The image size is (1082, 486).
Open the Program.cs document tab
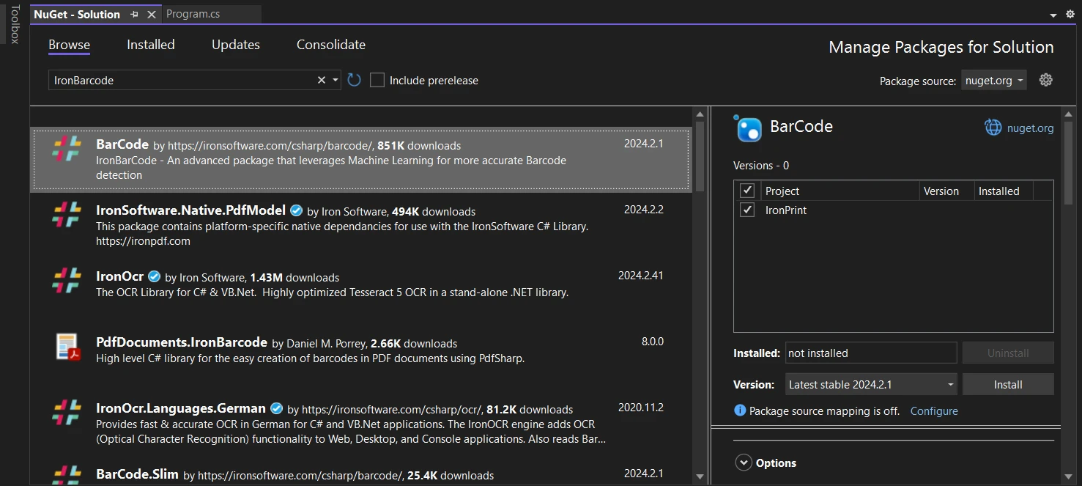tap(193, 14)
